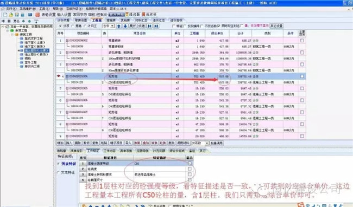
Task: Click 其它设置 button
Action: point(276,26)
